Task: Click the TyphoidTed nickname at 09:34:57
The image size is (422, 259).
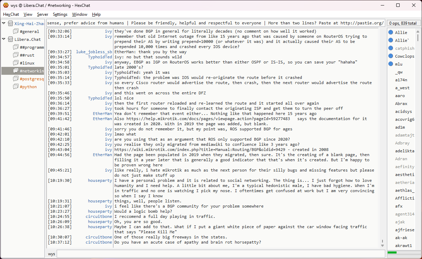Action: coord(100,57)
